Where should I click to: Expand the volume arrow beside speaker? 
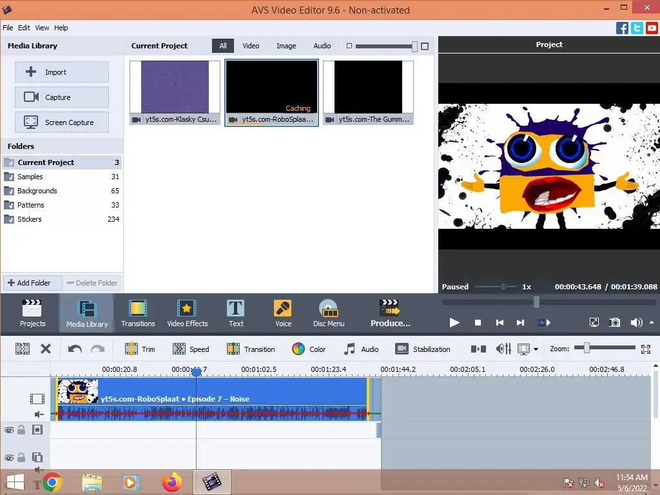652,322
